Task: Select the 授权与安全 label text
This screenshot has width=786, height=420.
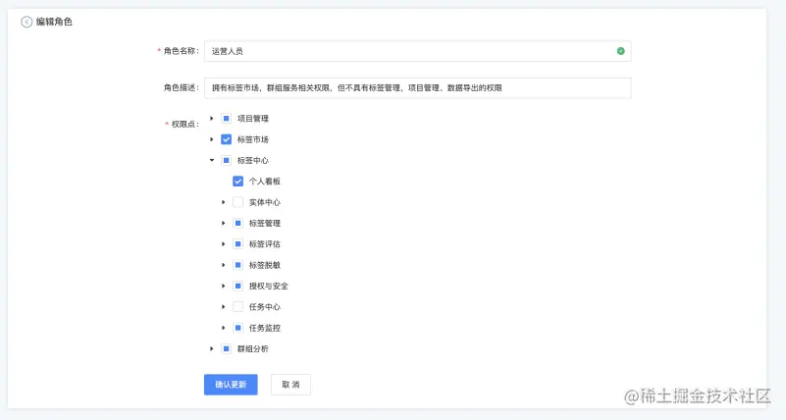Action: [x=269, y=287]
